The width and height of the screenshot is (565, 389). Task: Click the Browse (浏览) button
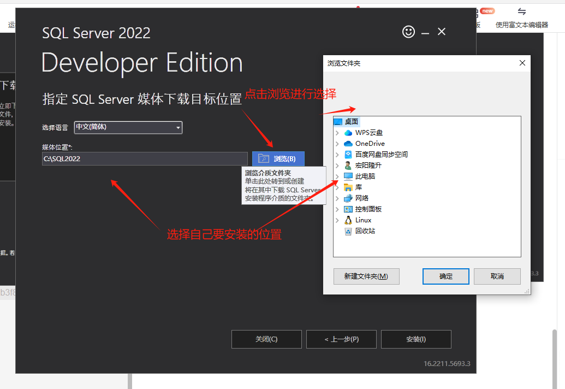coord(278,158)
